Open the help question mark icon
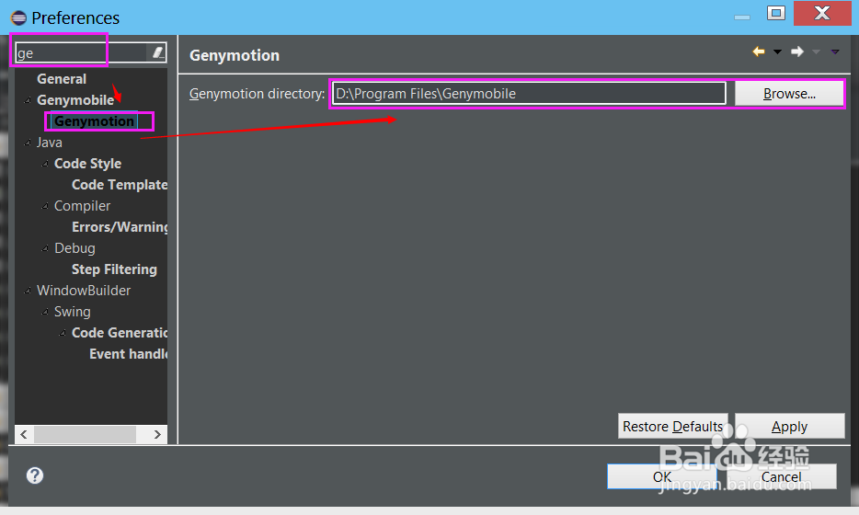This screenshot has height=515, width=859. (x=35, y=475)
